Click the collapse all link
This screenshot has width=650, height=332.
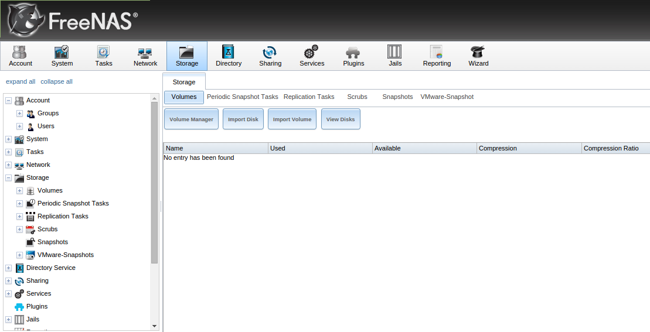tap(56, 81)
